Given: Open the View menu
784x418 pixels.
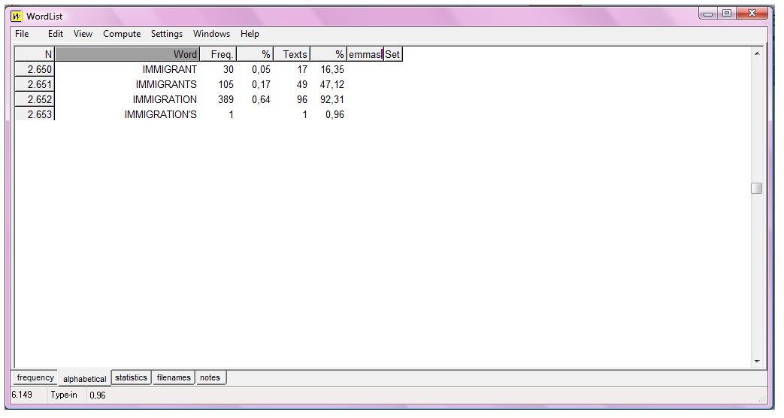Looking at the screenshot, I should coord(83,34).
